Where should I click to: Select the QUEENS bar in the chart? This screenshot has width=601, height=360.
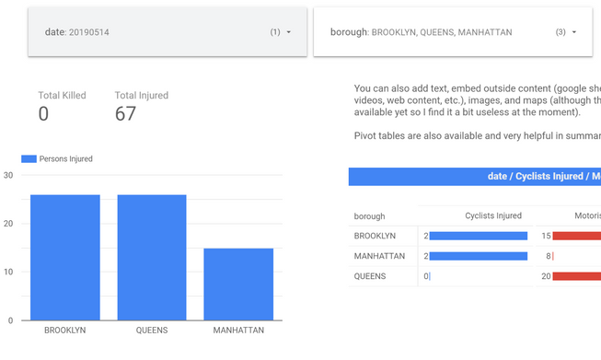tap(152, 257)
